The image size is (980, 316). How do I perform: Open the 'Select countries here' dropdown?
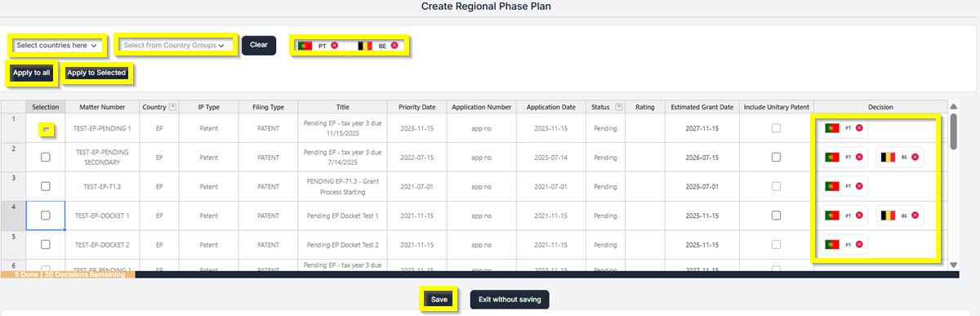(57, 45)
